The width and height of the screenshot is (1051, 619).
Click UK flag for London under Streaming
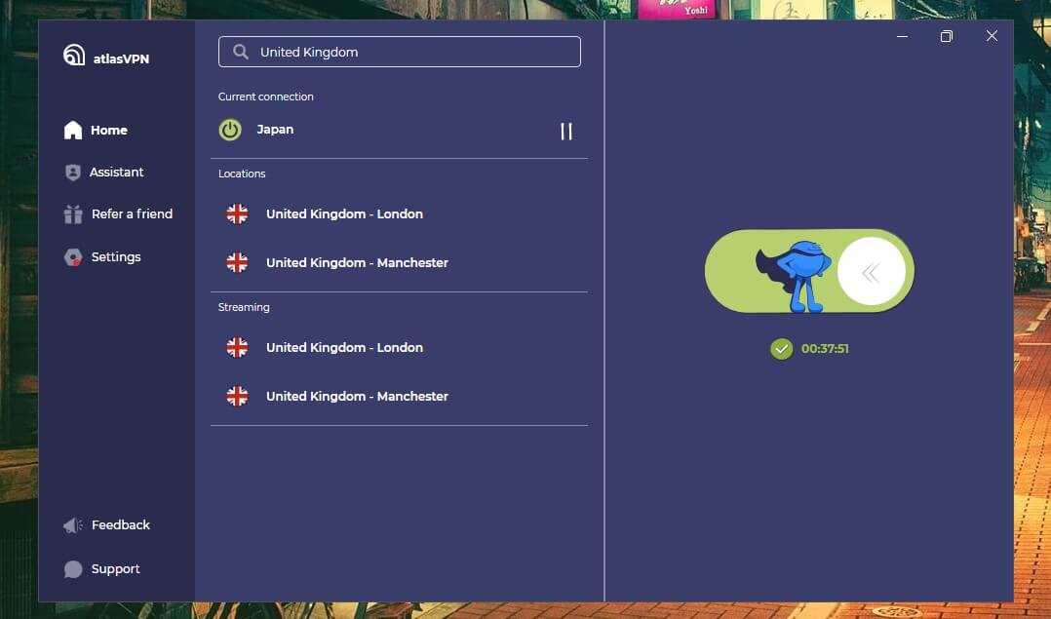pyautogui.click(x=237, y=348)
